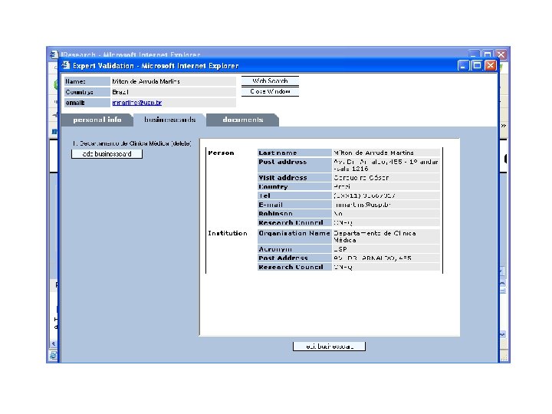Click the Web Search button

coord(270,81)
